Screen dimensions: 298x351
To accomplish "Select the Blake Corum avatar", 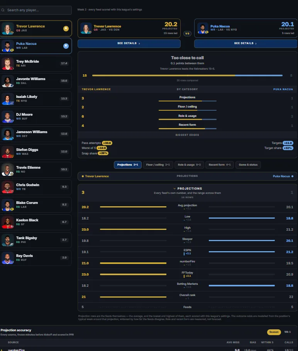I will click(x=8, y=205).
